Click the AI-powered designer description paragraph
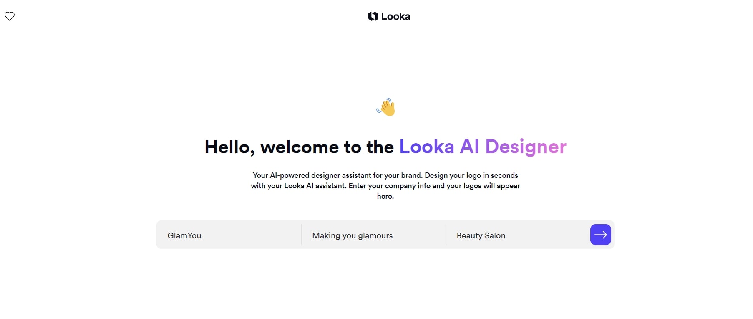Screen dimensions: 753x319 click(385, 186)
